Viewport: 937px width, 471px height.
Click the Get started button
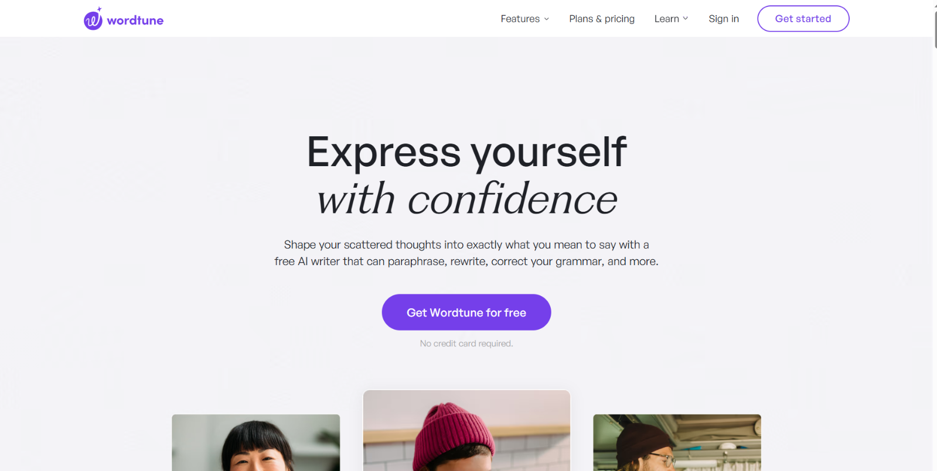tap(803, 19)
